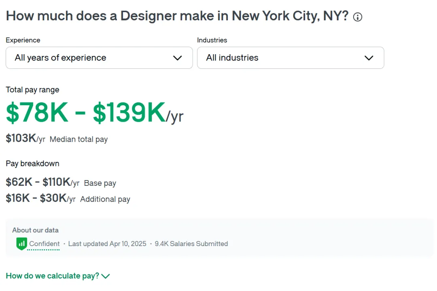Click the $16K - $30K additional pay range
The width and height of the screenshot is (437, 291).
pyautogui.click(x=36, y=198)
